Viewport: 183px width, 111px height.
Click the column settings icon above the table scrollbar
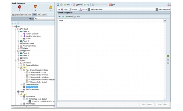point(165,20)
